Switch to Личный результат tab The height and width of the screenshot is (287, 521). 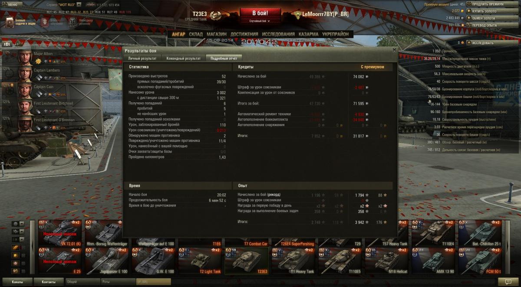click(x=142, y=58)
